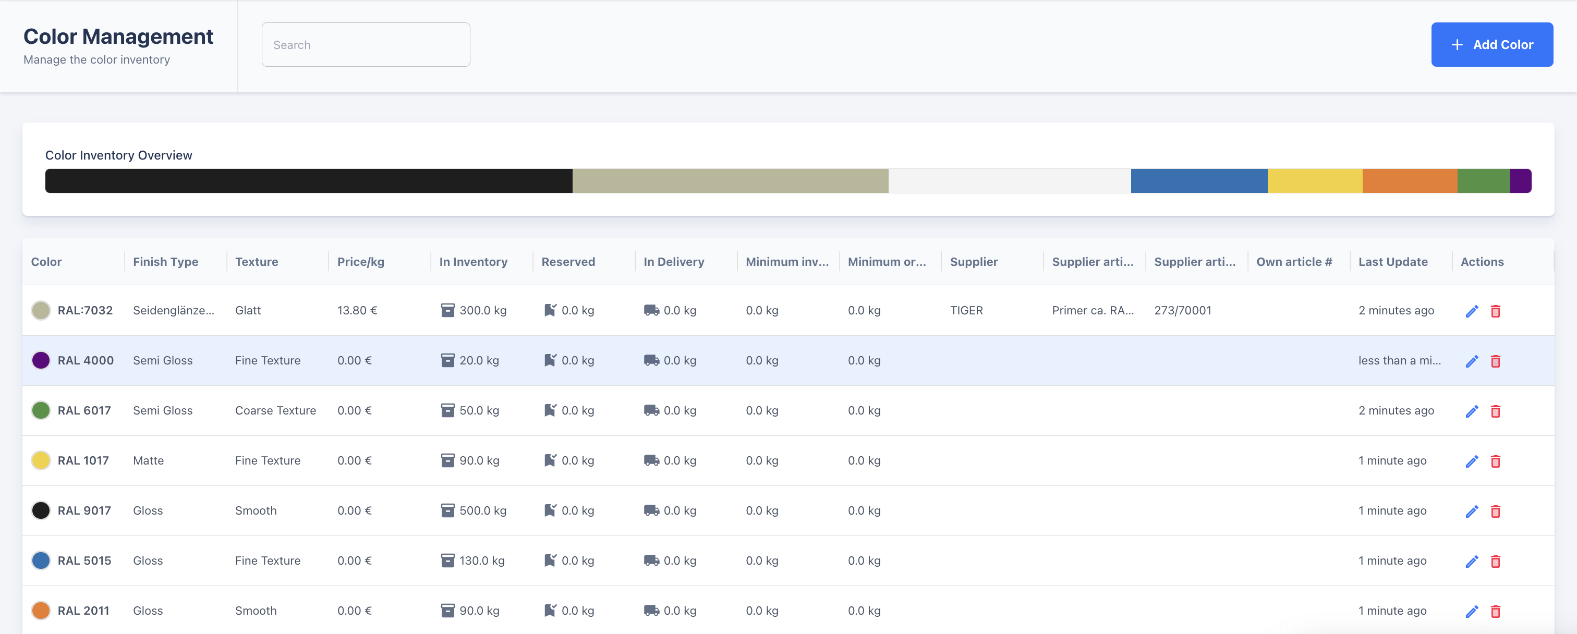Delete the RAL 4000 color row
The width and height of the screenshot is (1577, 634).
(1495, 361)
